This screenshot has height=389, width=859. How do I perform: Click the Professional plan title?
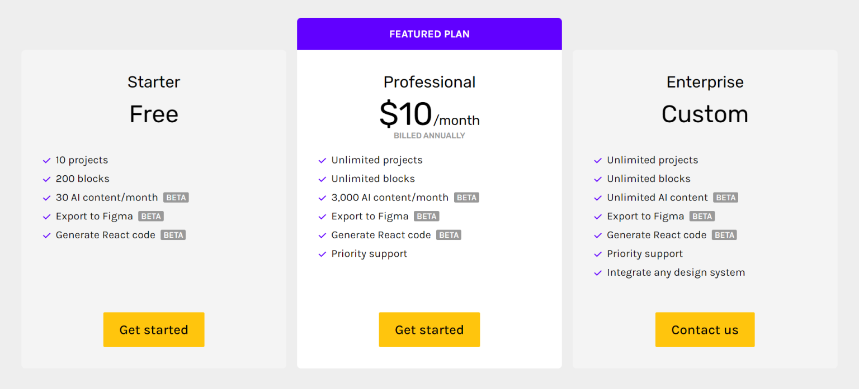[x=429, y=82]
